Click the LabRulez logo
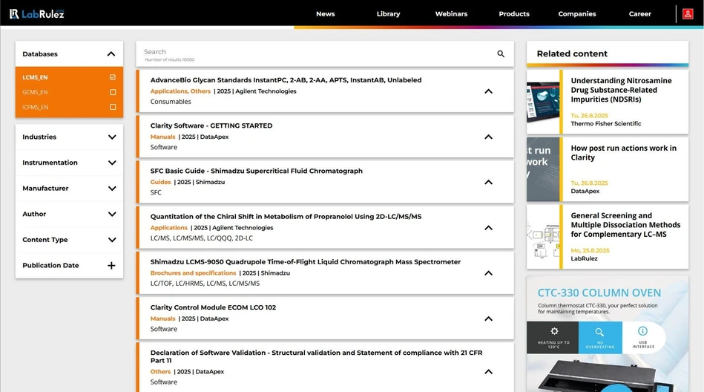This screenshot has height=392, width=704. (x=37, y=14)
